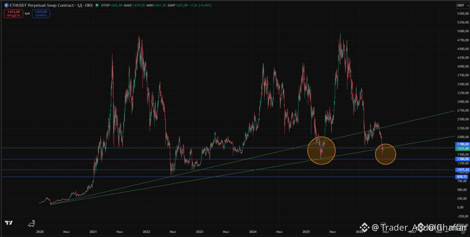The image size is (470, 237).
Task: Click the ЗАКР 1673,09 close value
Action: pos(178,5)
